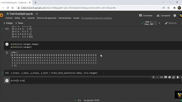
Task: Click the [6] execution count label
Action: 7,73
